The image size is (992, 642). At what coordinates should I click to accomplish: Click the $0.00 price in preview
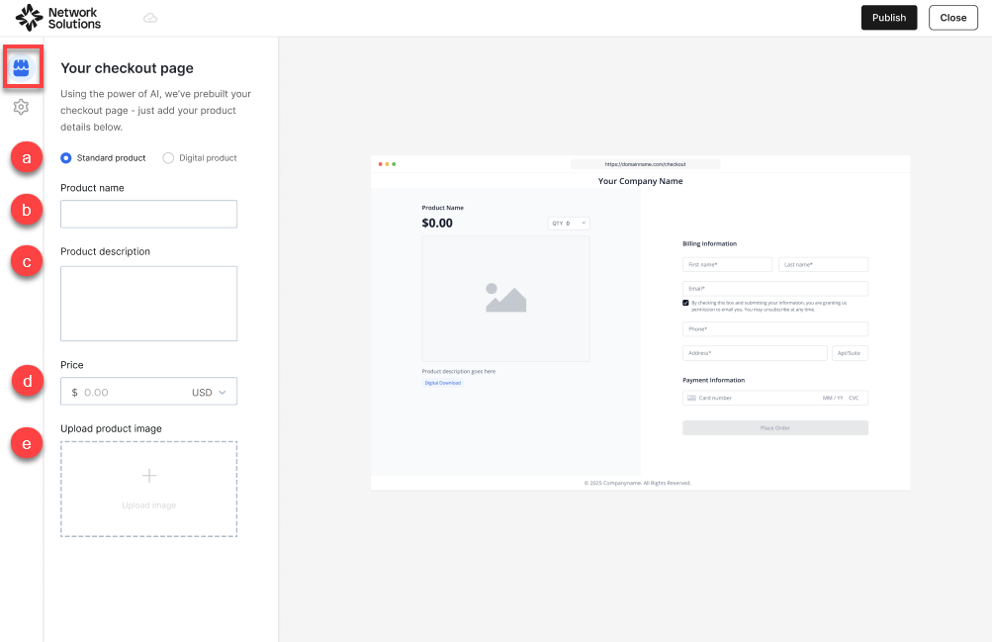[x=437, y=223]
